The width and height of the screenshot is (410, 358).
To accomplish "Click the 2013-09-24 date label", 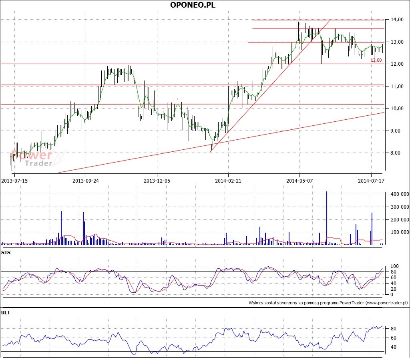I will point(86,181).
